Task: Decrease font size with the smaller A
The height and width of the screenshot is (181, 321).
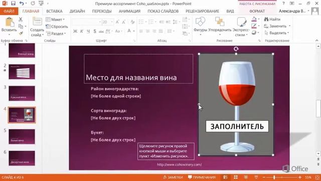Action: pos(124,22)
